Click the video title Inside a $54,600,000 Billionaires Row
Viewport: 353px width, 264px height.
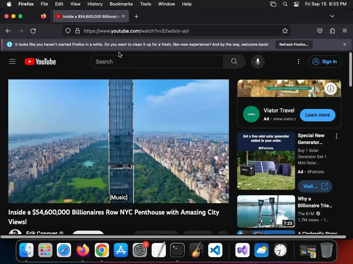[114, 217]
